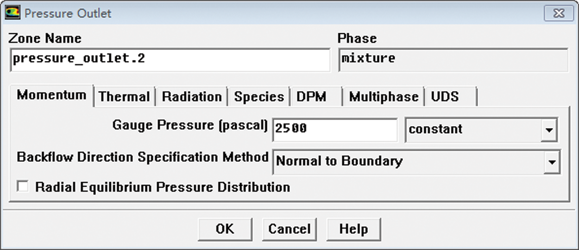The height and width of the screenshot is (250, 579).
Task: Select the Momentum tab
Action: coord(51,96)
